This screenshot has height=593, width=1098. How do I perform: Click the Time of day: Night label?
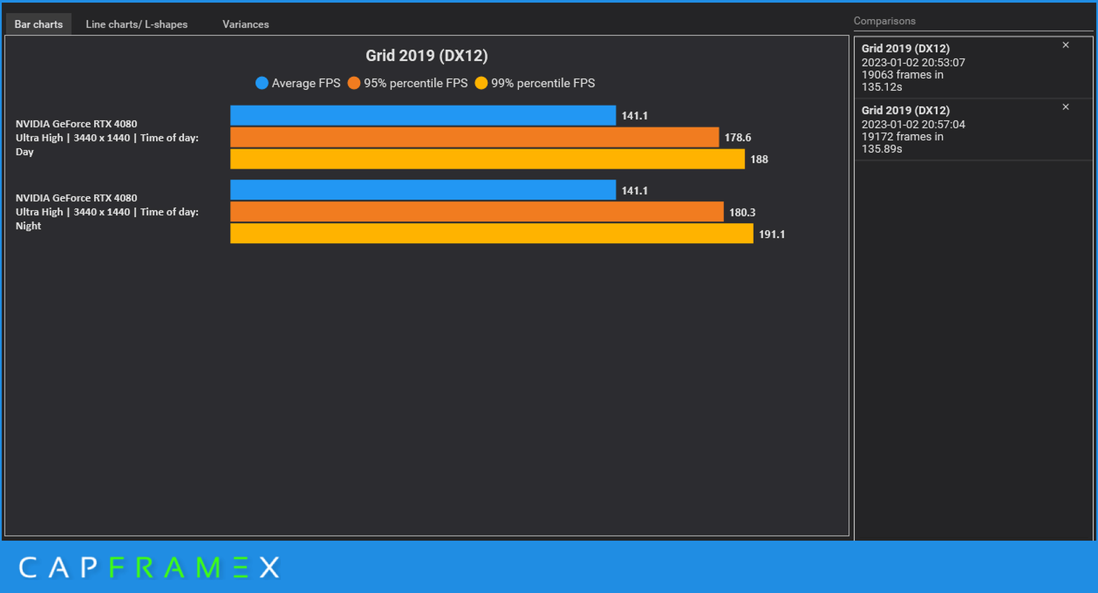(x=107, y=212)
